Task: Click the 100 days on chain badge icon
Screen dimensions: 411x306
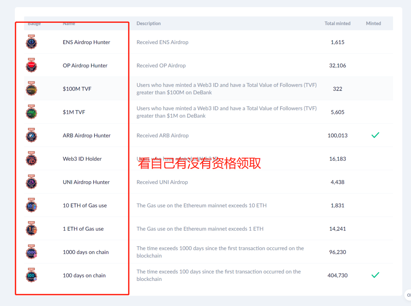Action: pos(31,275)
